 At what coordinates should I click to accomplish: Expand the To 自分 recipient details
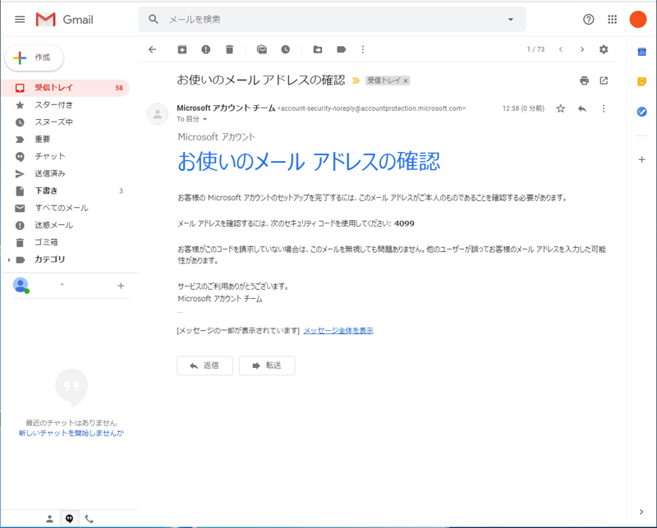pyautogui.click(x=204, y=119)
